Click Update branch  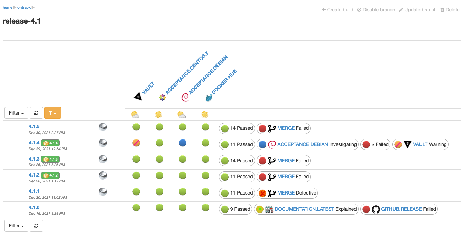click(x=417, y=10)
